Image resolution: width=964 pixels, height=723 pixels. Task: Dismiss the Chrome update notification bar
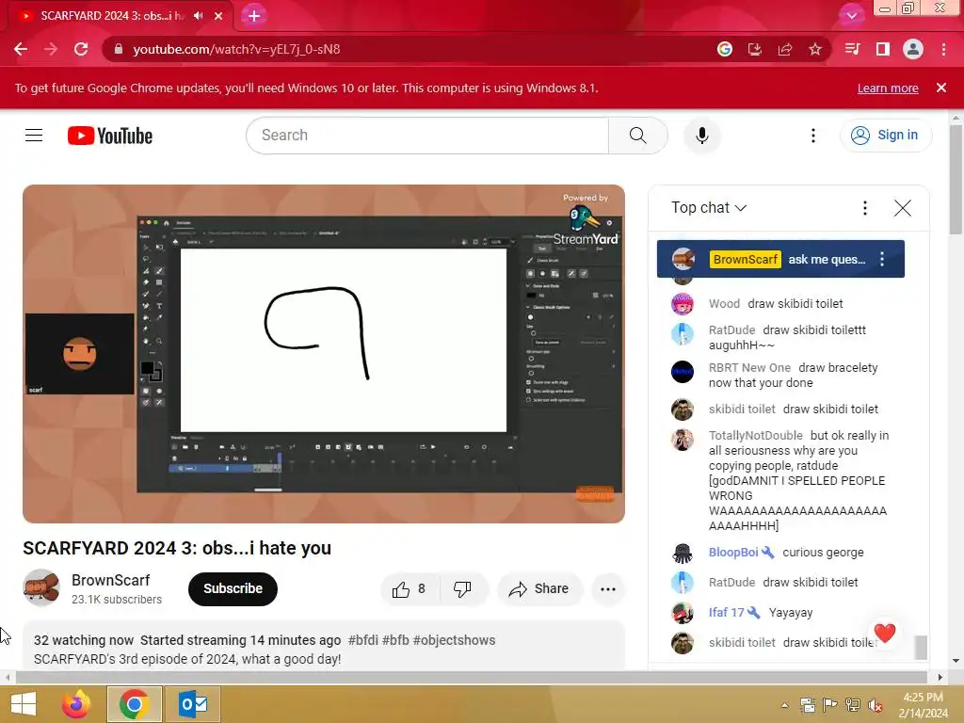[941, 88]
